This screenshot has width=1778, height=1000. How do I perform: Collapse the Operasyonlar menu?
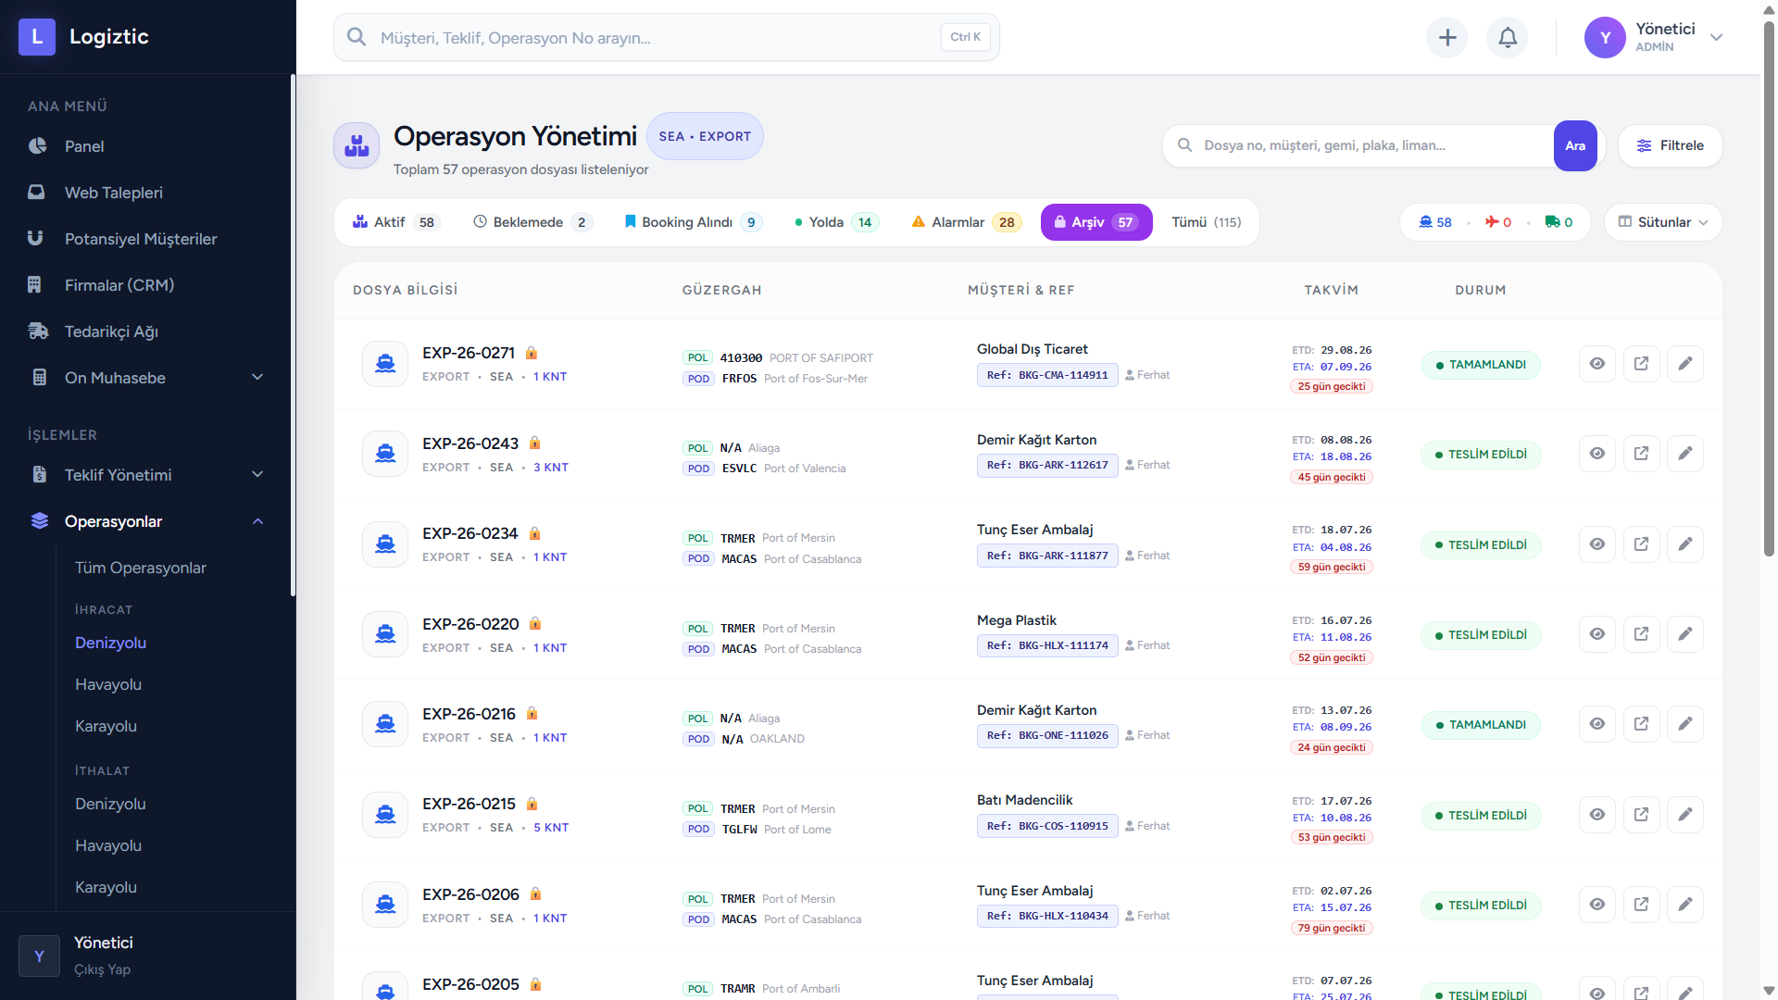coord(148,521)
